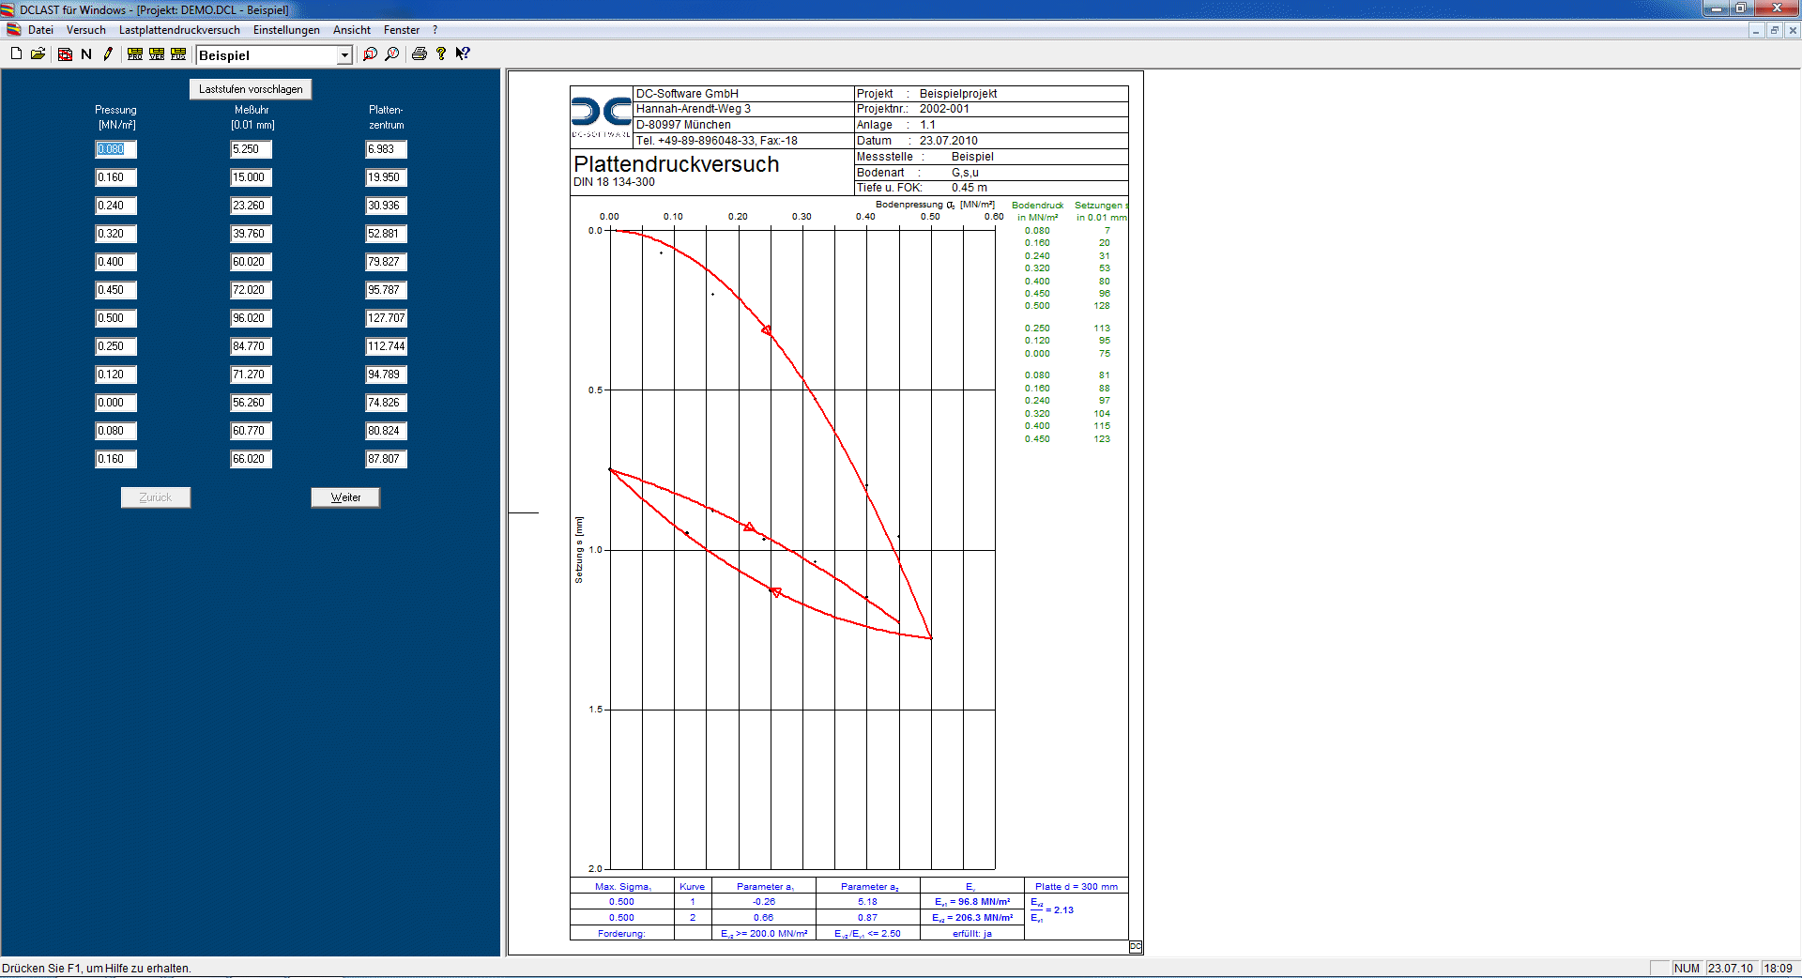The width and height of the screenshot is (1802, 978).
Task: Open the Ansicht menu
Action: click(352, 30)
